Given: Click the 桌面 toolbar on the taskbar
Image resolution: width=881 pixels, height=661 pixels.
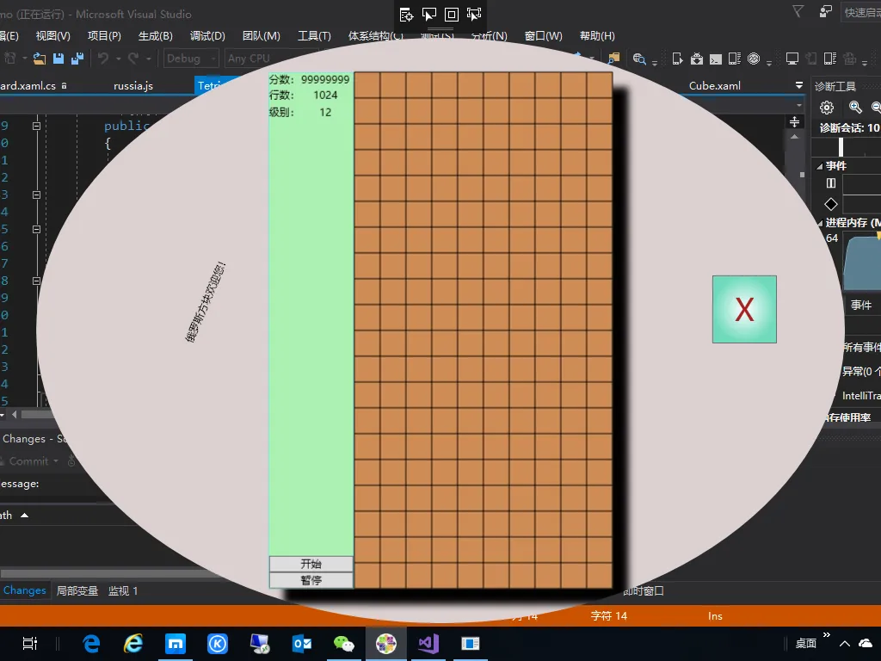Looking at the screenshot, I should click(805, 644).
